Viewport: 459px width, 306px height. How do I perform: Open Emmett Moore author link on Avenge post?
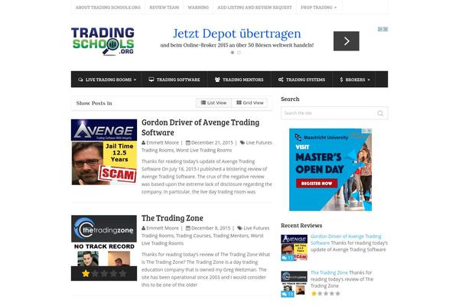[x=162, y=142]
